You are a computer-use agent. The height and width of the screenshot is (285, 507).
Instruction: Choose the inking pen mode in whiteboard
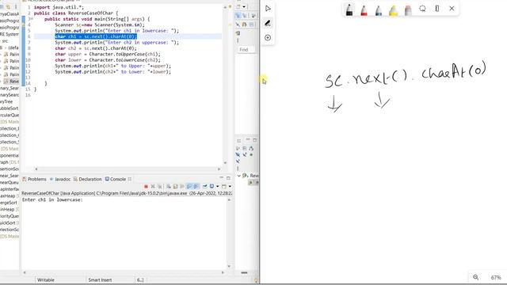[x=268, y=23]
